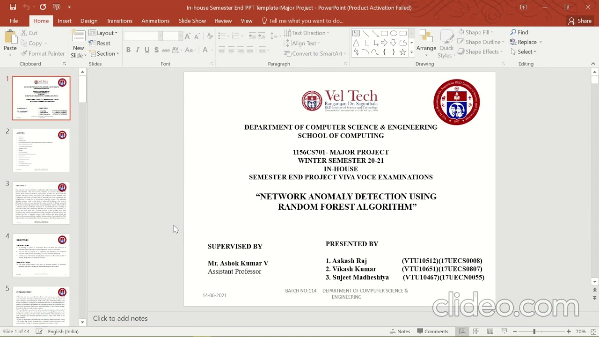This screenshot has height=337, width=599.
Task: Click the Redo/Repeat icon in title bar
Action: pos(43,7)
